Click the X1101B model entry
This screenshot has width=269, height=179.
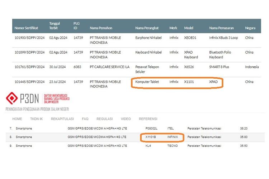click(x=151, y=137)
